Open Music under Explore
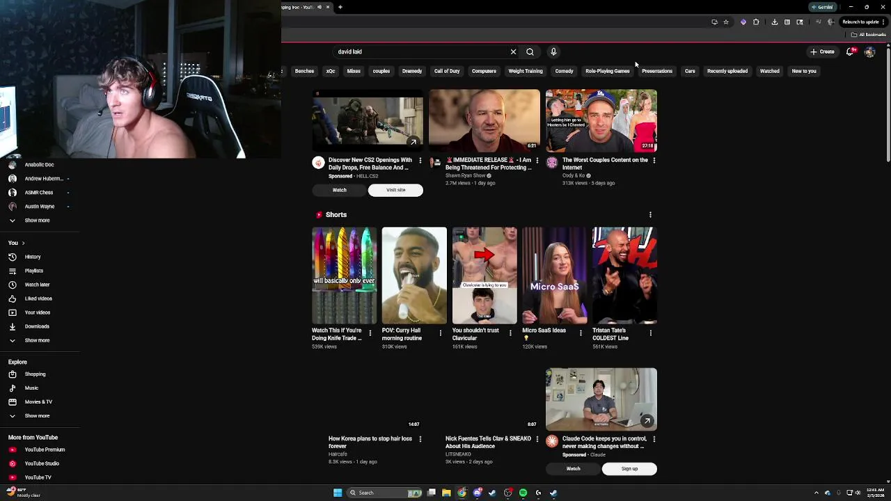891x501 pixels. tap(31, 388)
